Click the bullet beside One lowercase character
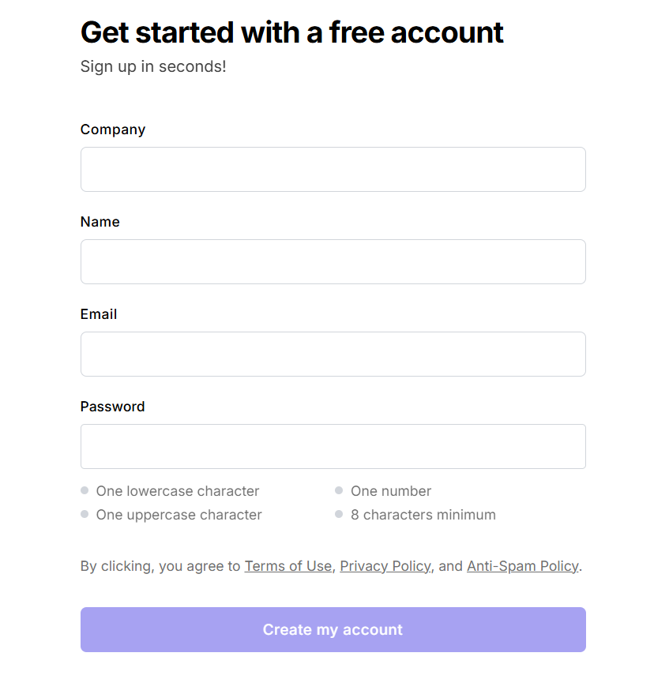This screenshot has width=669, height=679. [x=84, y=490]
